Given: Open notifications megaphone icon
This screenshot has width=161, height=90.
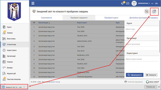Looking at the screenshot, I should [122, 3].
